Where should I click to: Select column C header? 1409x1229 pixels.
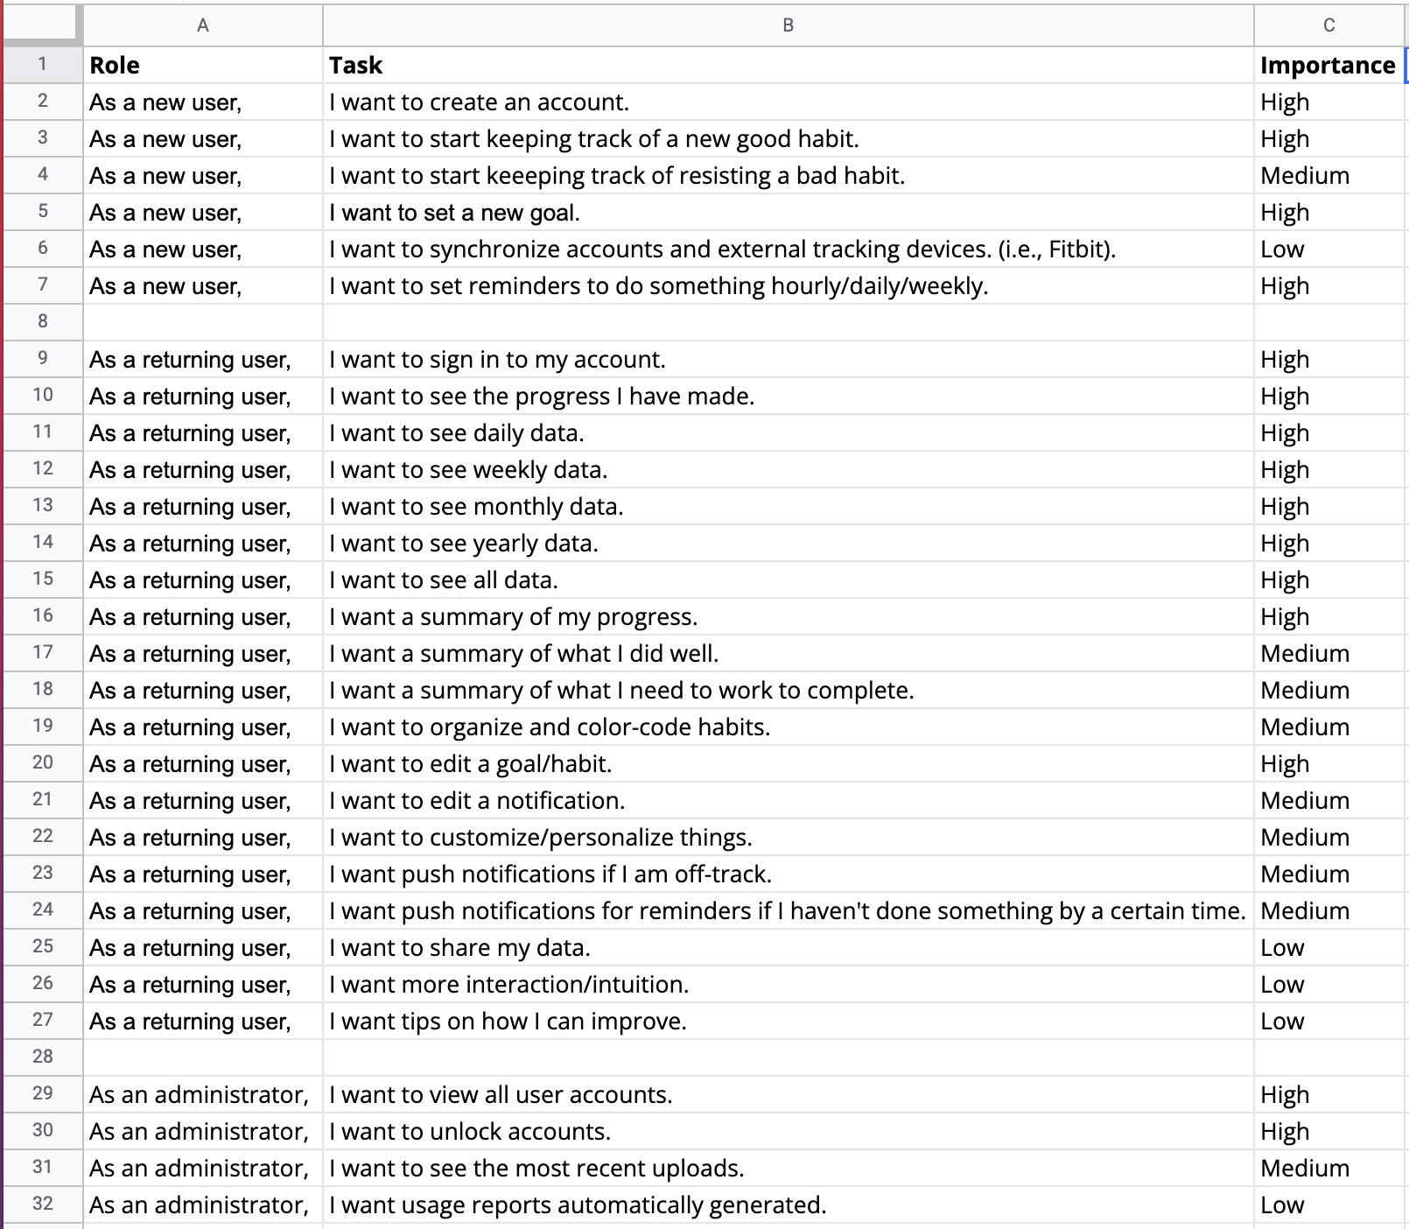1328,25
